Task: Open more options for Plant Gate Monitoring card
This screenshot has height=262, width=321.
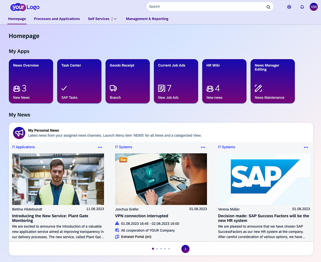Action: click(100, 147)
